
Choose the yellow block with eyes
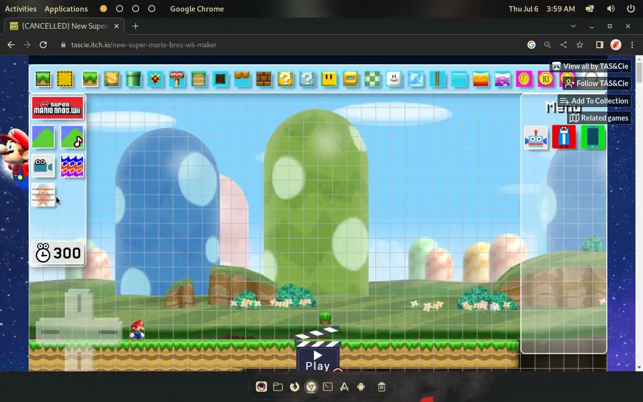[329, 79]
